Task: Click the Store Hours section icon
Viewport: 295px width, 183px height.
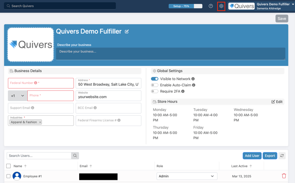Action: [155, 102]
